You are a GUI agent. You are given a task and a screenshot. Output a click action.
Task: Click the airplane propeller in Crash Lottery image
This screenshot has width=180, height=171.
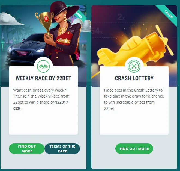[164, 40]
